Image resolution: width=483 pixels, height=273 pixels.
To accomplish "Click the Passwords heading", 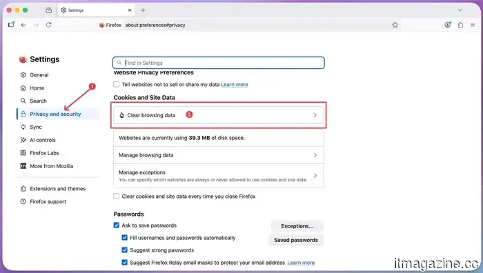I will 129,214.
